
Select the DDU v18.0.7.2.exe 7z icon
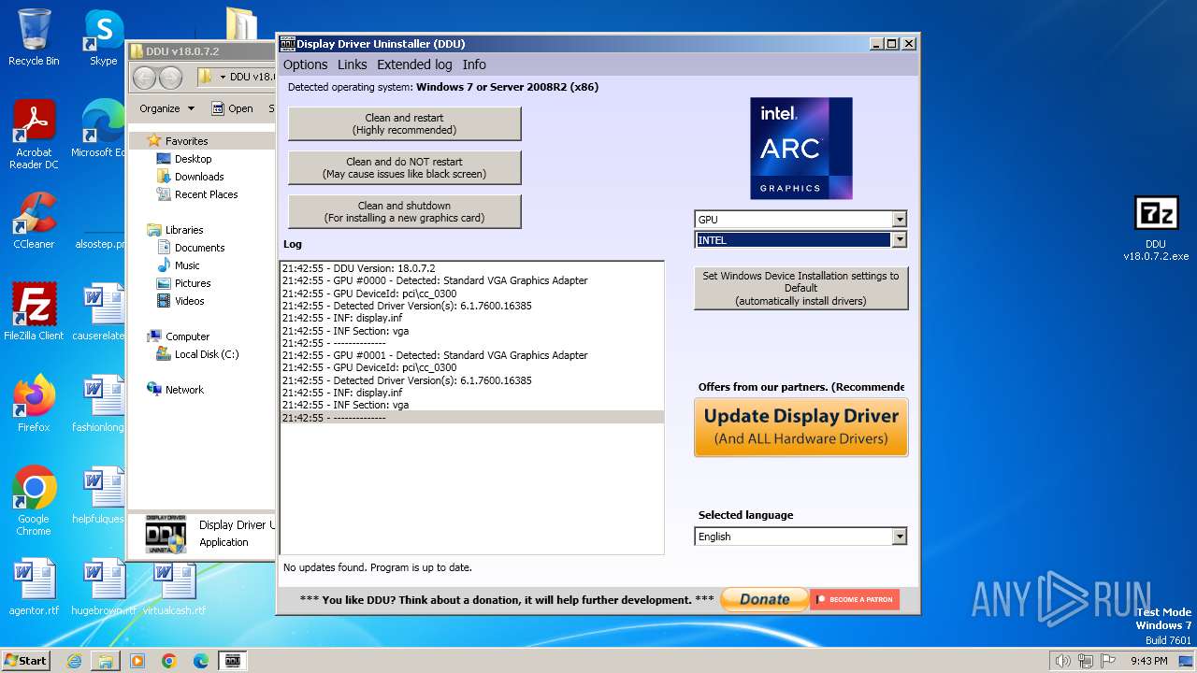[x=1156, y=228]
